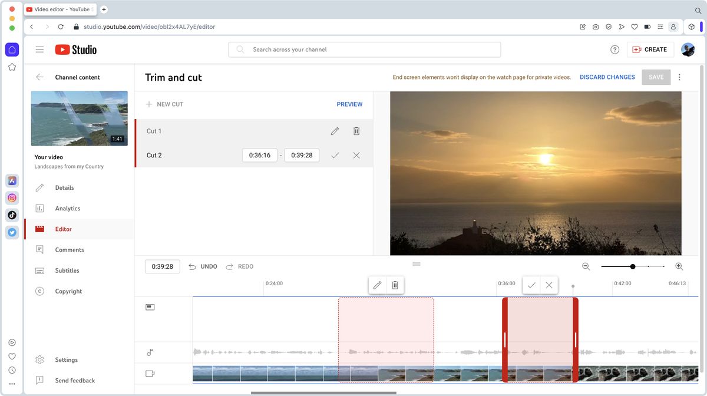
Task: Click the PREVIEW link
Action: pos(349,104)
